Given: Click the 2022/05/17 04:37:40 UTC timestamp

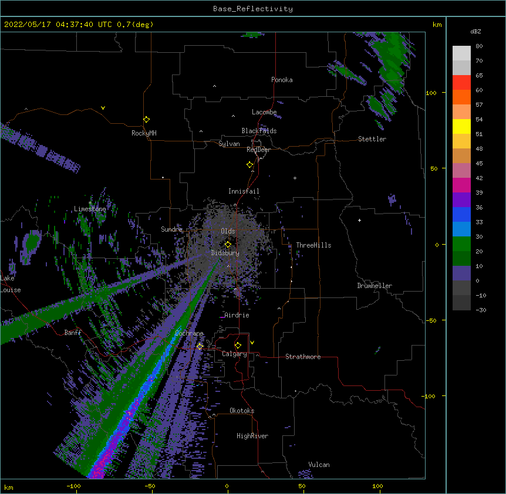Looking at the screenshot, I should click(x=58, y=25).
